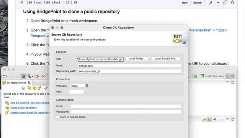Copy raw contents icon on GitHub
245x138 pixels.
pos(225,3)
